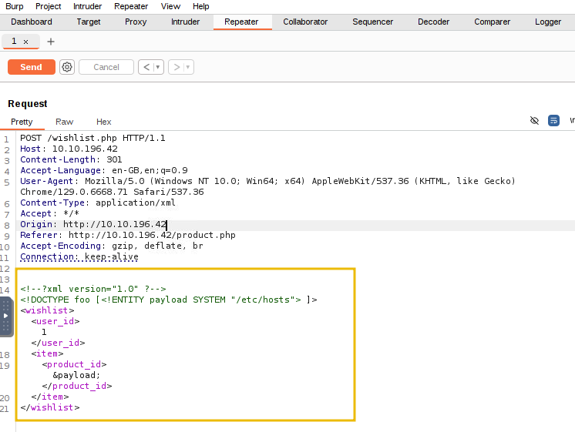Go forward to next request in history

click(177, 67)
